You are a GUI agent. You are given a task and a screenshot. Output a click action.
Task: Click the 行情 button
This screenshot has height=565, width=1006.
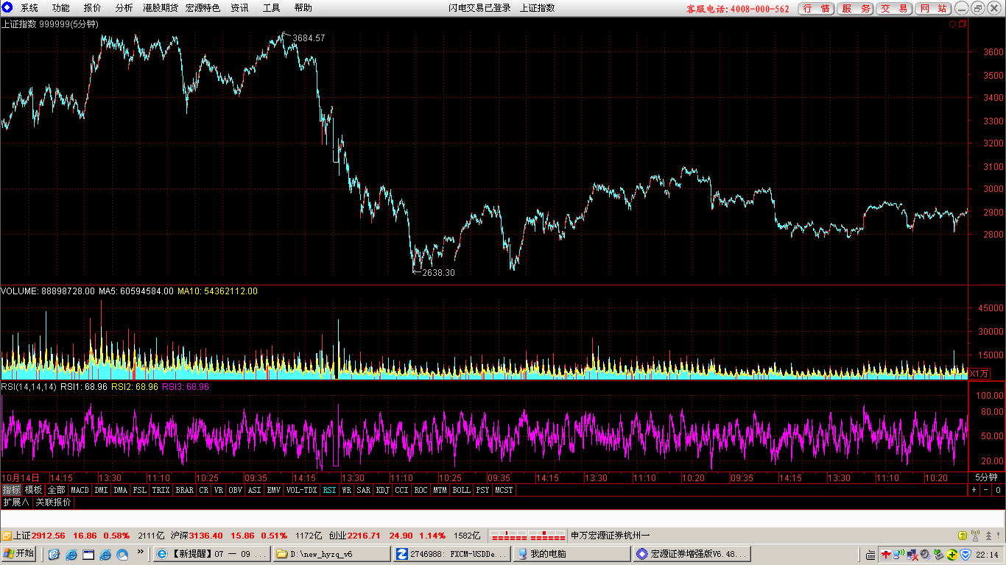817,9
